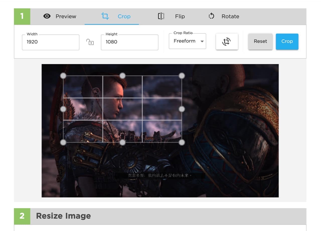Viewport: 321px width, 231px height.
Task: Click the bottom-right crop handle
Action: tap(182, 142)
